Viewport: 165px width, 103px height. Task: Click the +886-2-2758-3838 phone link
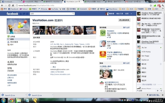[x=57, y=72]
